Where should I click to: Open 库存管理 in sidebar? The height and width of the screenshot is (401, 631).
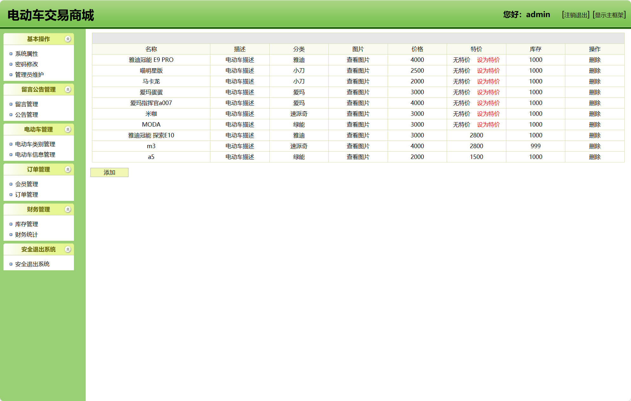point(27,224)
